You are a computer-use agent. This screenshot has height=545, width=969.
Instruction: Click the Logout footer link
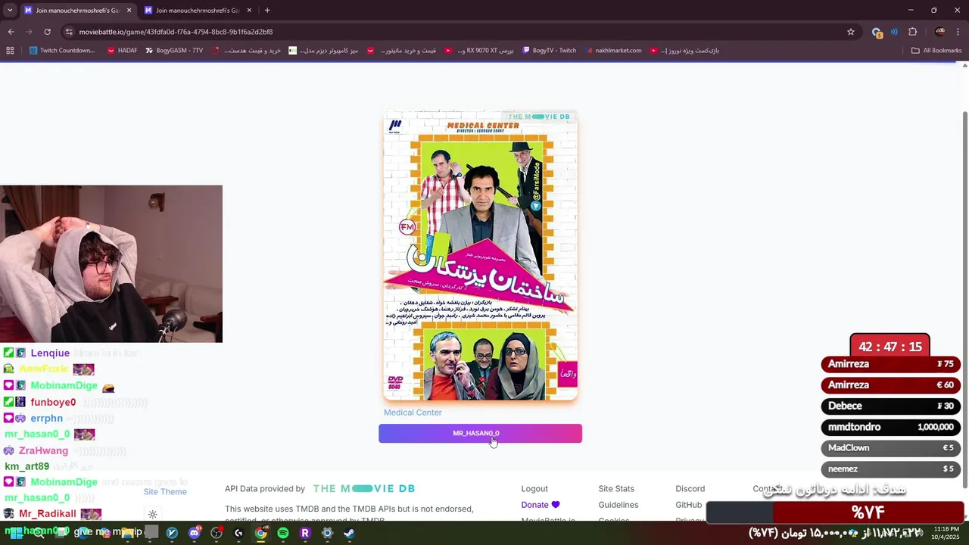pyautogui.click(x=534, y=489)
